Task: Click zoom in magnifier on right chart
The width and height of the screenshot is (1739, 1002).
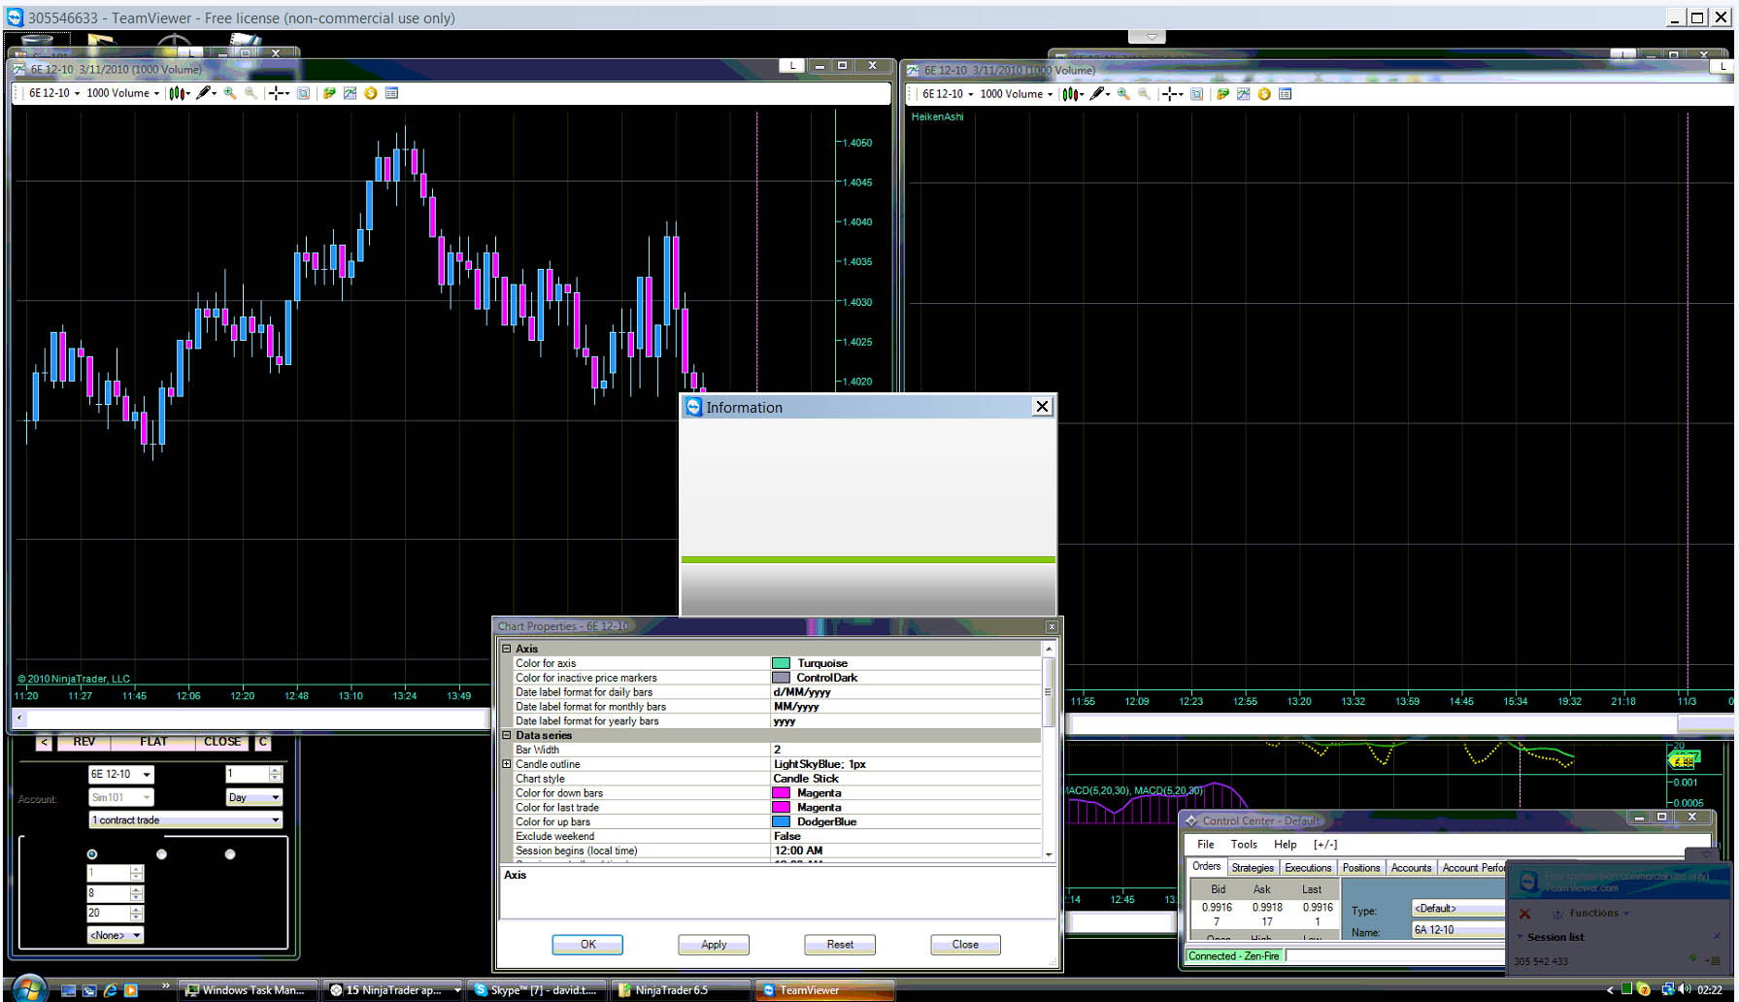Action: point(1123,94)
